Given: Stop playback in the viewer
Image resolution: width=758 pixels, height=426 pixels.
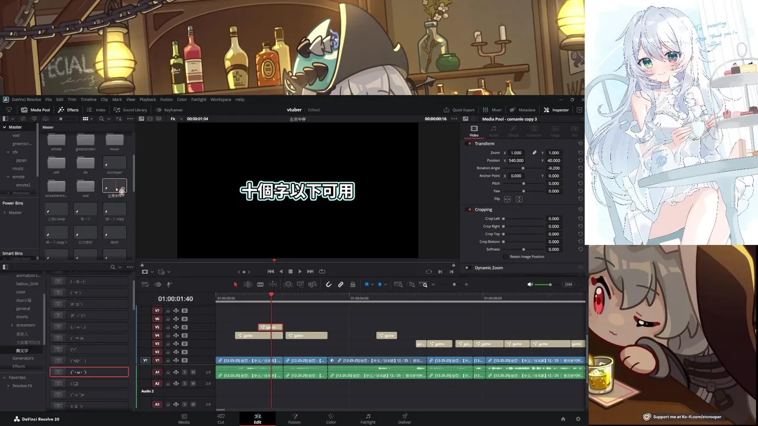Looking at the screenshot, I should point(290,272).
